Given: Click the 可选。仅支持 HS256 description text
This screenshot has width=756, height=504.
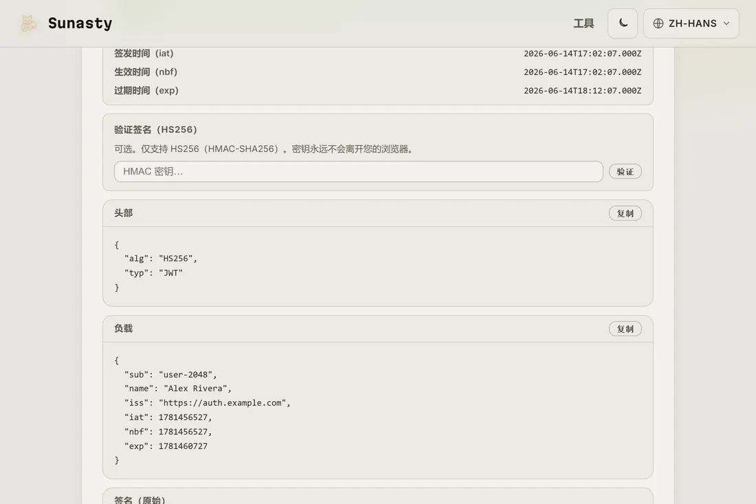Looking at the screenshot, I should tap(264, 149).
